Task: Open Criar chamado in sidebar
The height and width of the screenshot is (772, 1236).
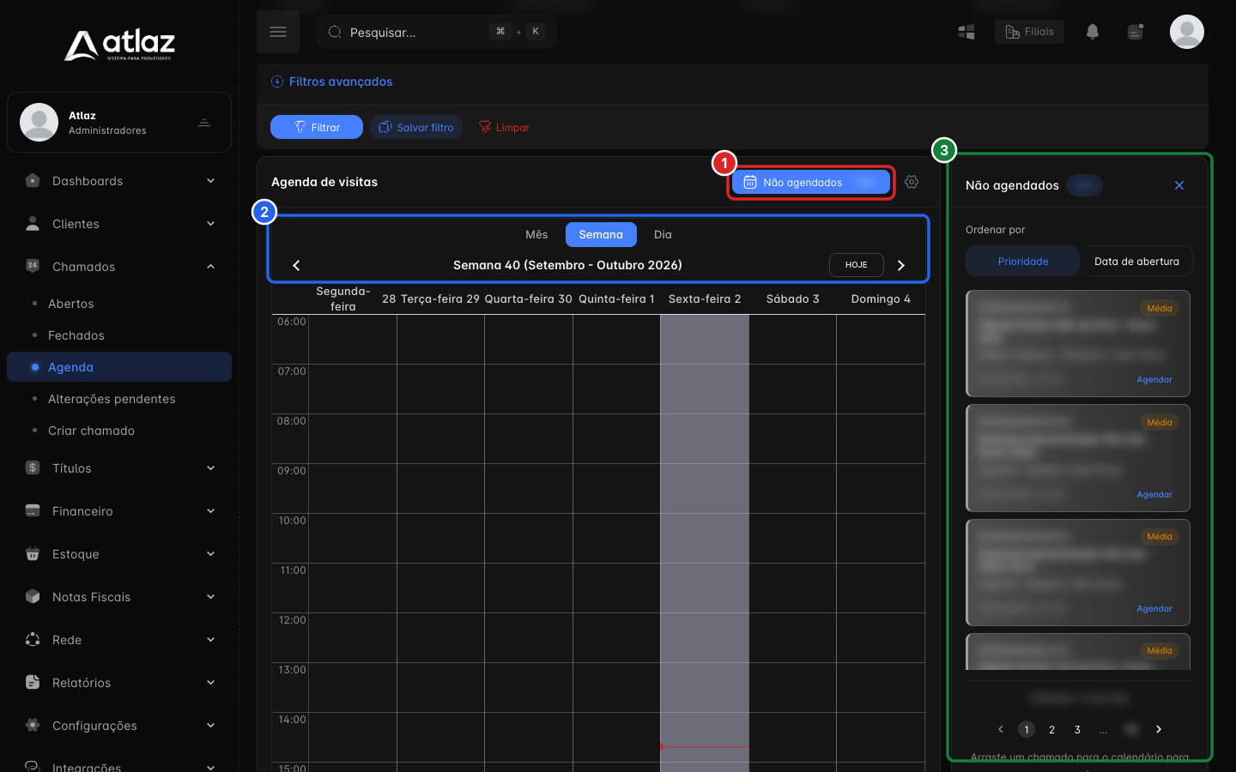Action: coord(119,431)
